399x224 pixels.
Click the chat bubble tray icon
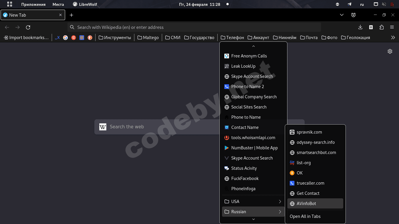[338, 4]
